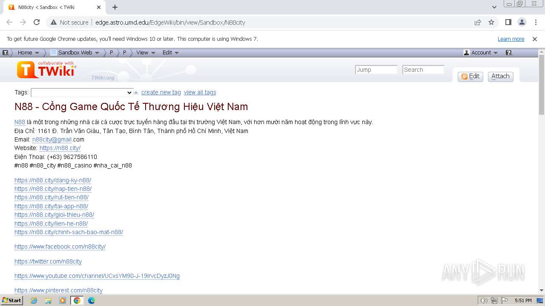
Task: Expand the Sandbox Web menu
Action: pos(75,53)
